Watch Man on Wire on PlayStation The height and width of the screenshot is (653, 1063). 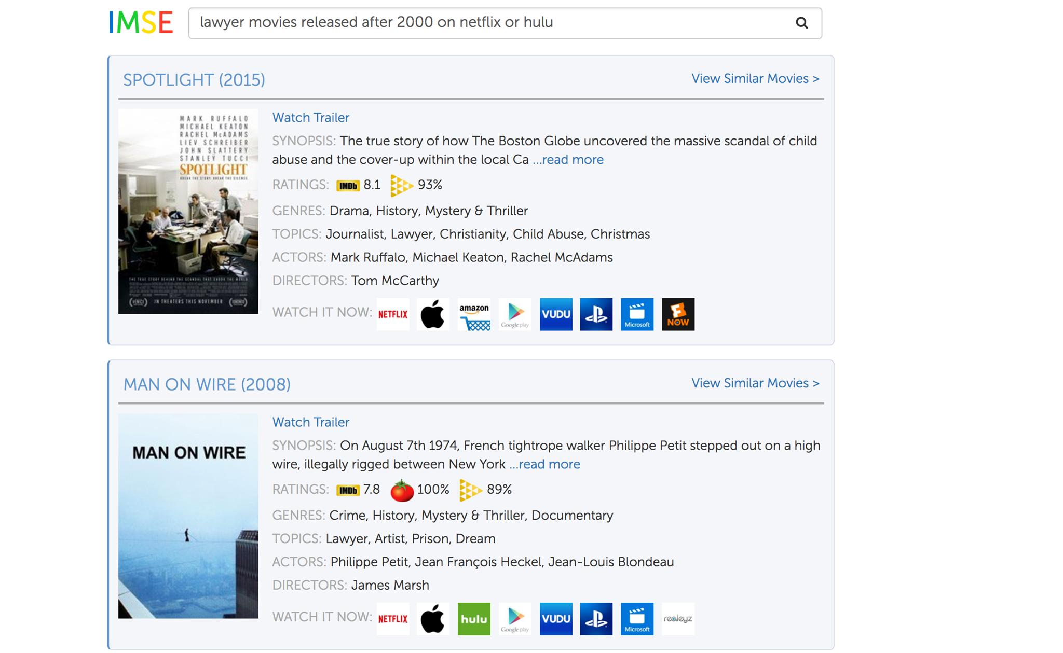pyautogui.click(x=596, y=618)
